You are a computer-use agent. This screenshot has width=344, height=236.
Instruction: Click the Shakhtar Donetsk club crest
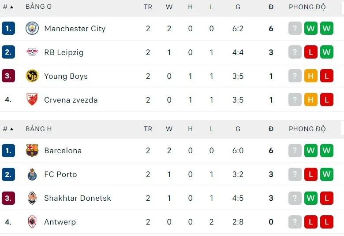pos(32,198)
